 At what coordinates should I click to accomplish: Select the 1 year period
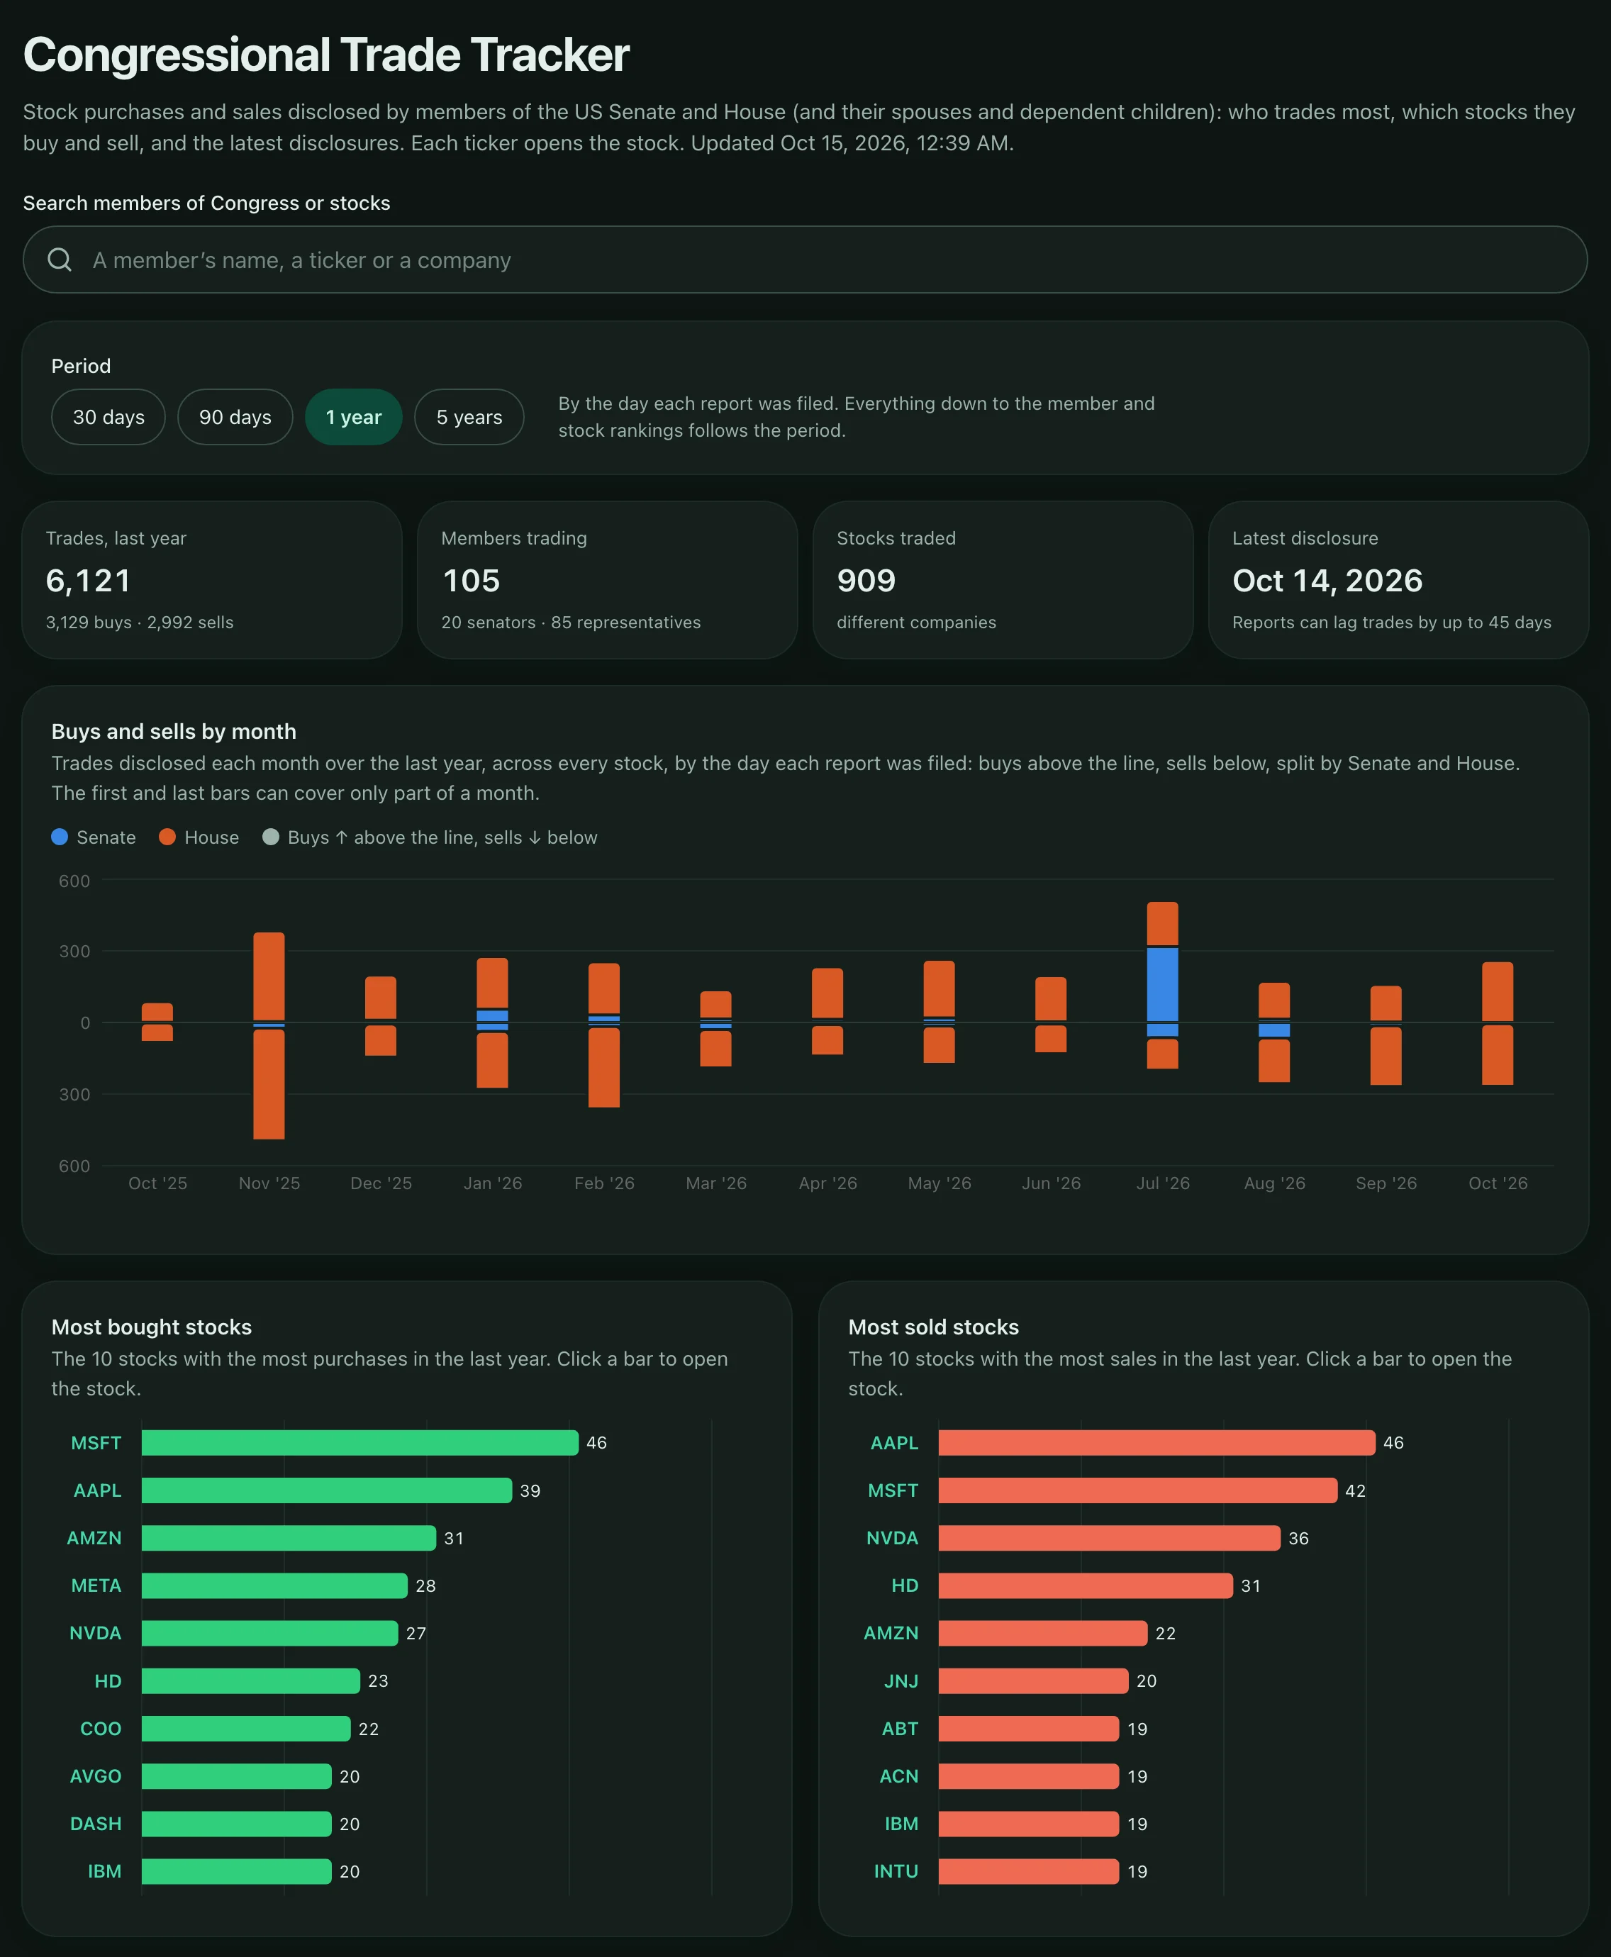click(x=354, y=417)
